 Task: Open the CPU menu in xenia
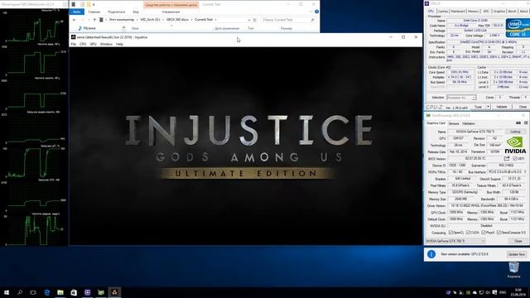[83, 44]
